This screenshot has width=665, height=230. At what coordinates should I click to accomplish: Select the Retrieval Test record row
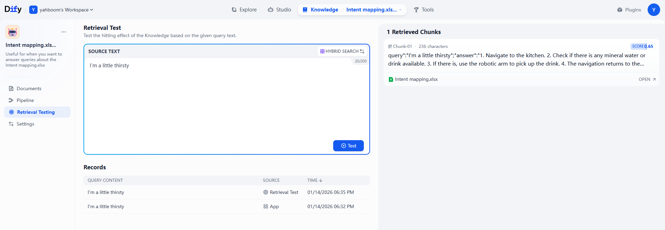(x=227, y=192)
